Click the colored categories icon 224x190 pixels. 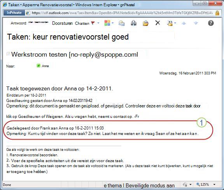[107, 23]
